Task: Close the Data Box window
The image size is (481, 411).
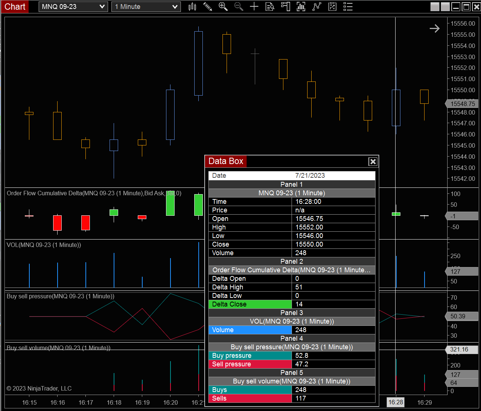Action: pos(373,161)
